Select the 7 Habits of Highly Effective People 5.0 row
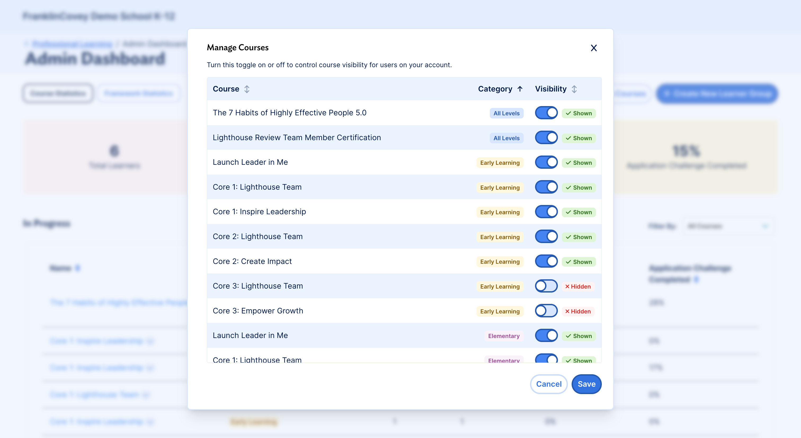The image size is (801, 438). 404,113
